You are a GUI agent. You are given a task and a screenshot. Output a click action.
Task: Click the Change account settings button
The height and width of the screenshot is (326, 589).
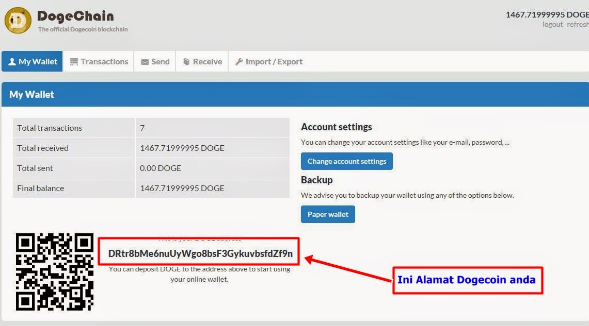(x=347, y=161)
